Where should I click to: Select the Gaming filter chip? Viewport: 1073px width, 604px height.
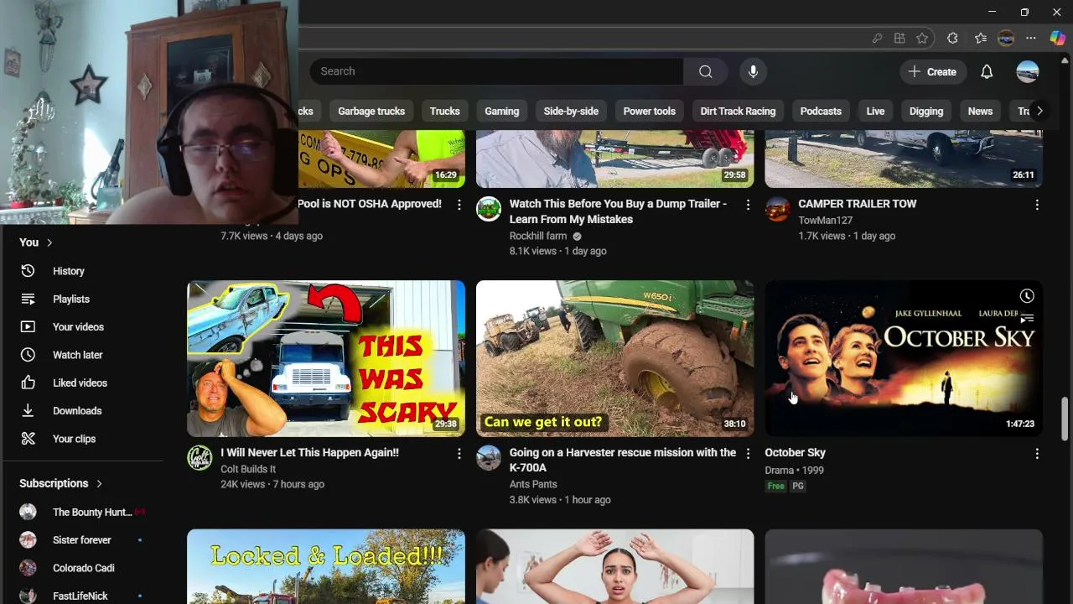(501, 111)
